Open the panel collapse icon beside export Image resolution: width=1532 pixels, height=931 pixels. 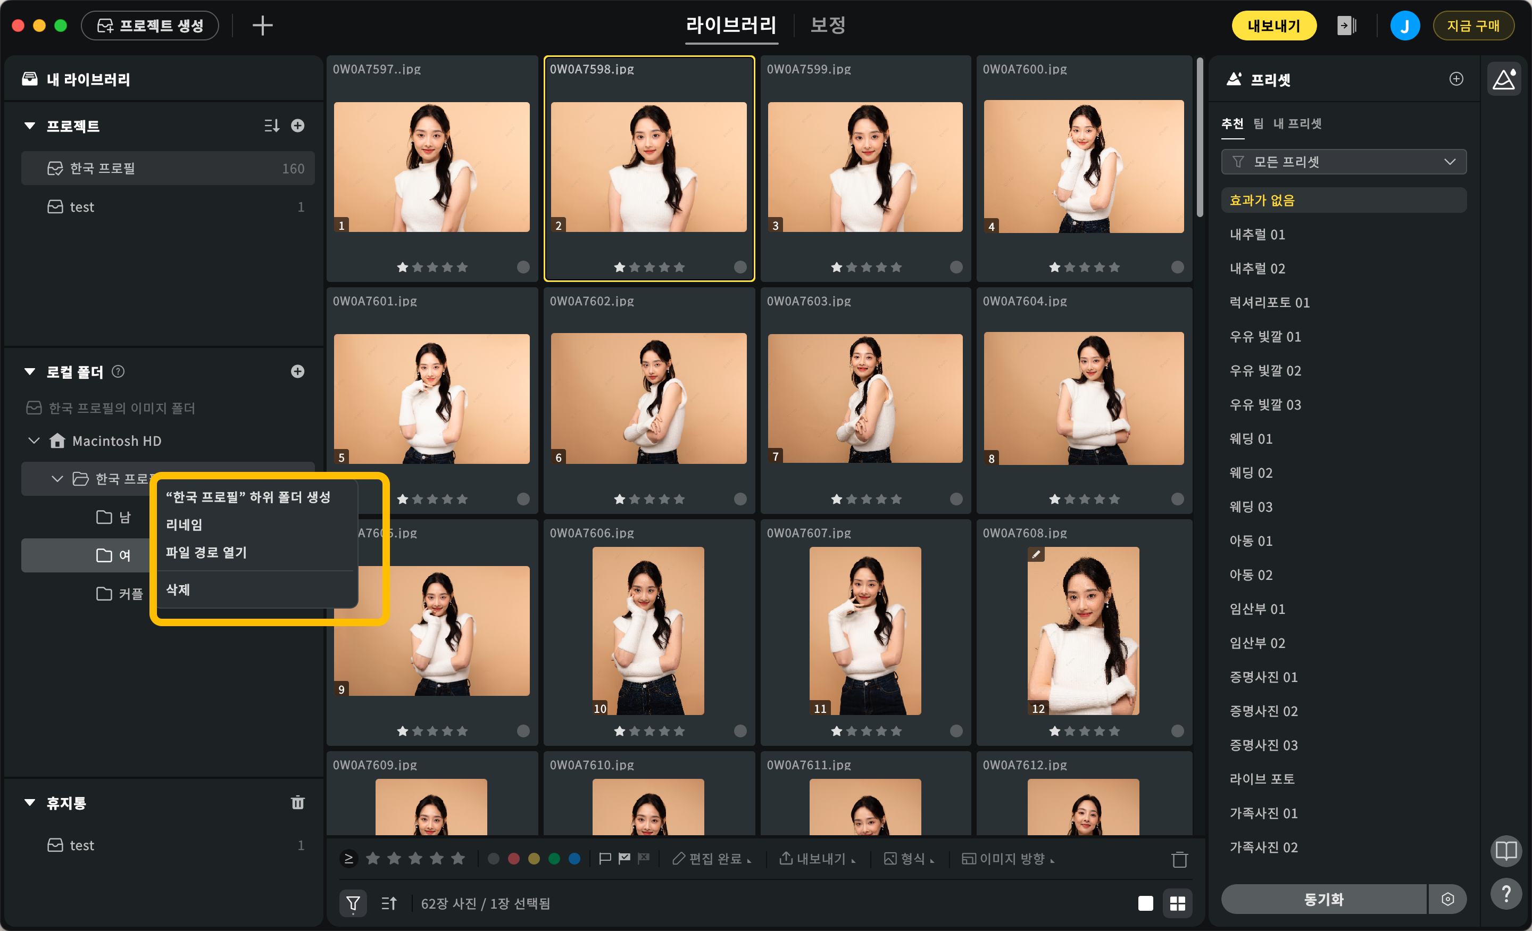pyautogui.click(x=1346, y=26)
